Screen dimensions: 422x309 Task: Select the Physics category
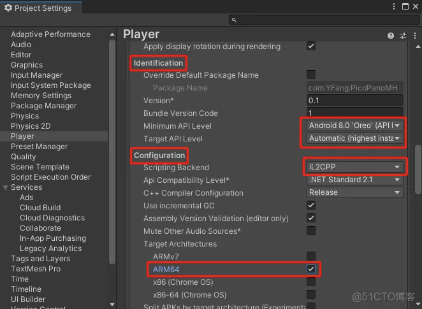25,116
